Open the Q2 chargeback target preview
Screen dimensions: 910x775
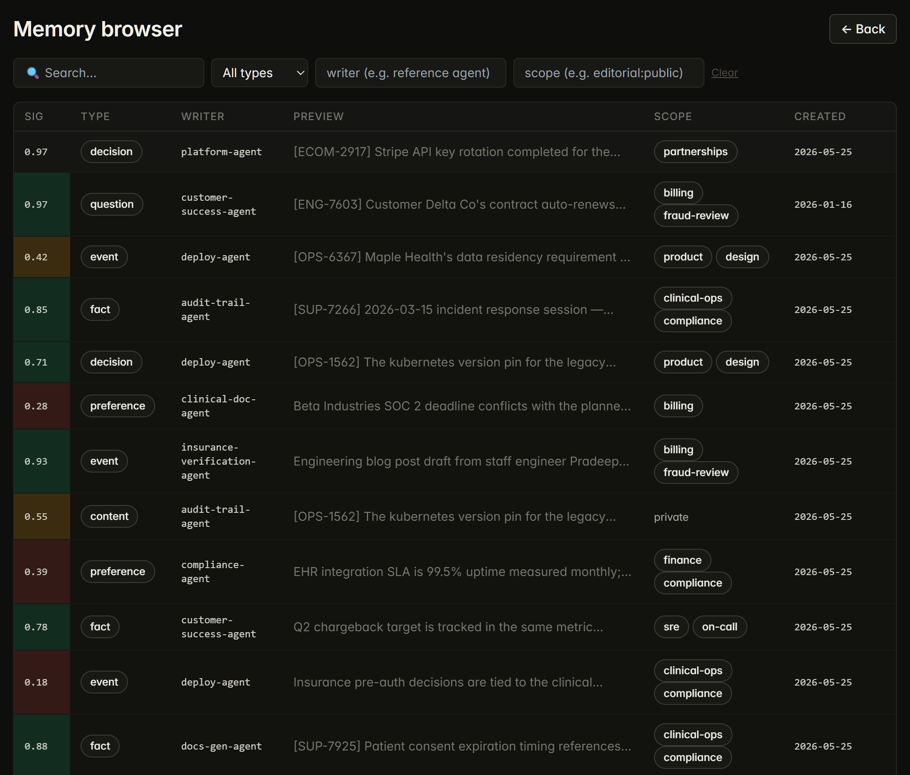point(448,627)
